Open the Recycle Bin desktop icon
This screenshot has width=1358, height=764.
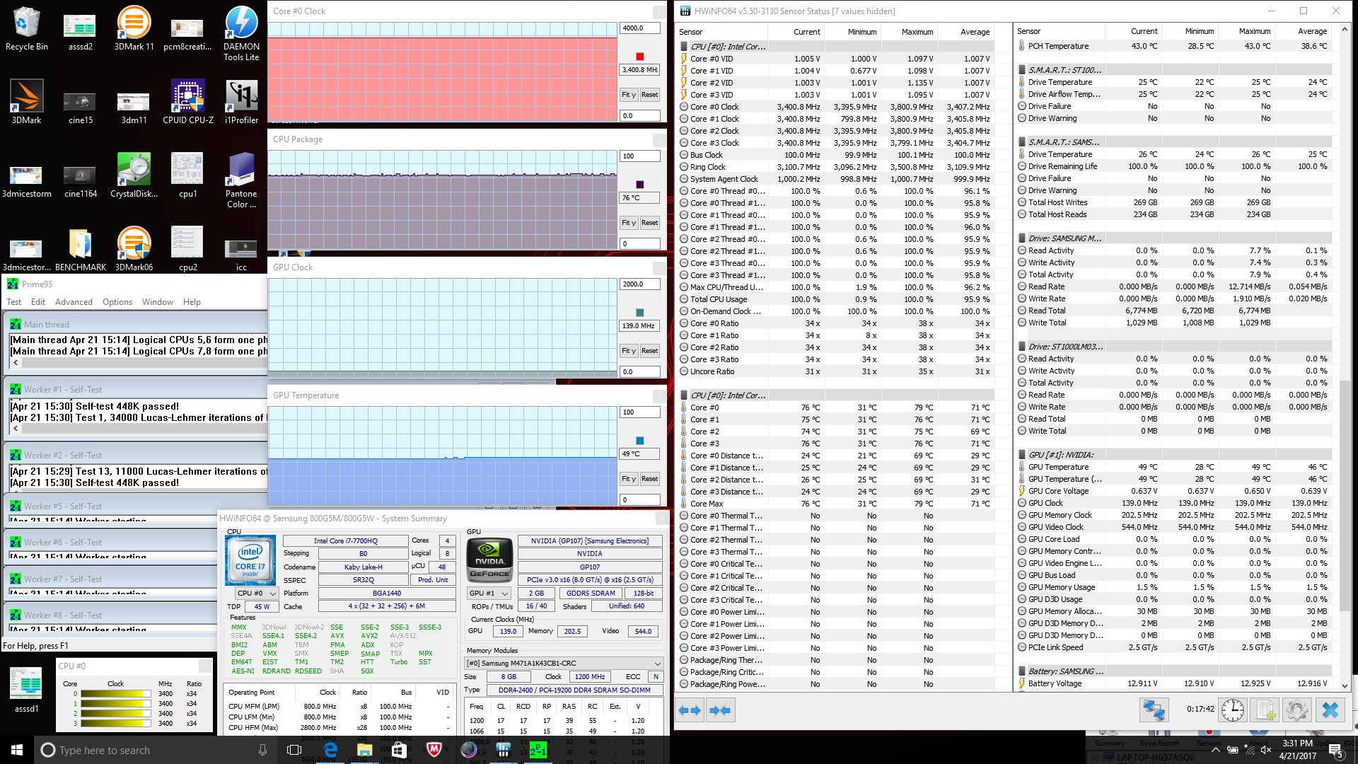click(x=26, y=28)
